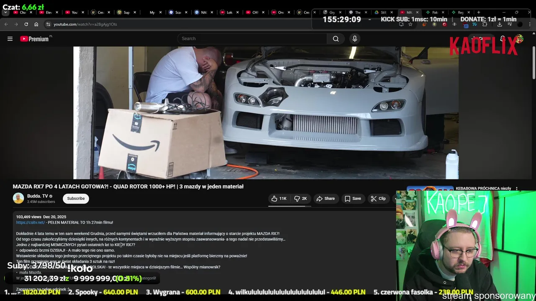Switch to the NAC tab
536x301 pixels.
pos(204,12)
